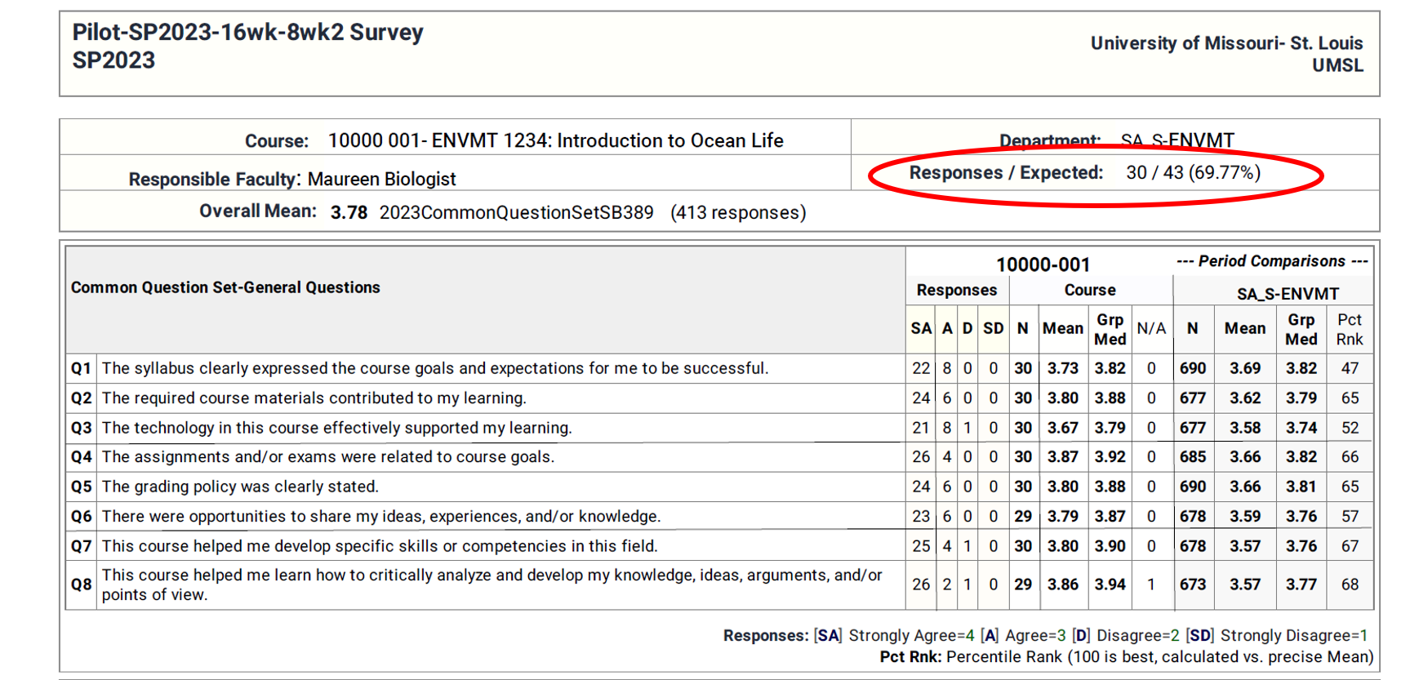This screenshot has width=1419, height=680.
Task: Click the Overall Mean value 3.78
Action: (349, 212)
